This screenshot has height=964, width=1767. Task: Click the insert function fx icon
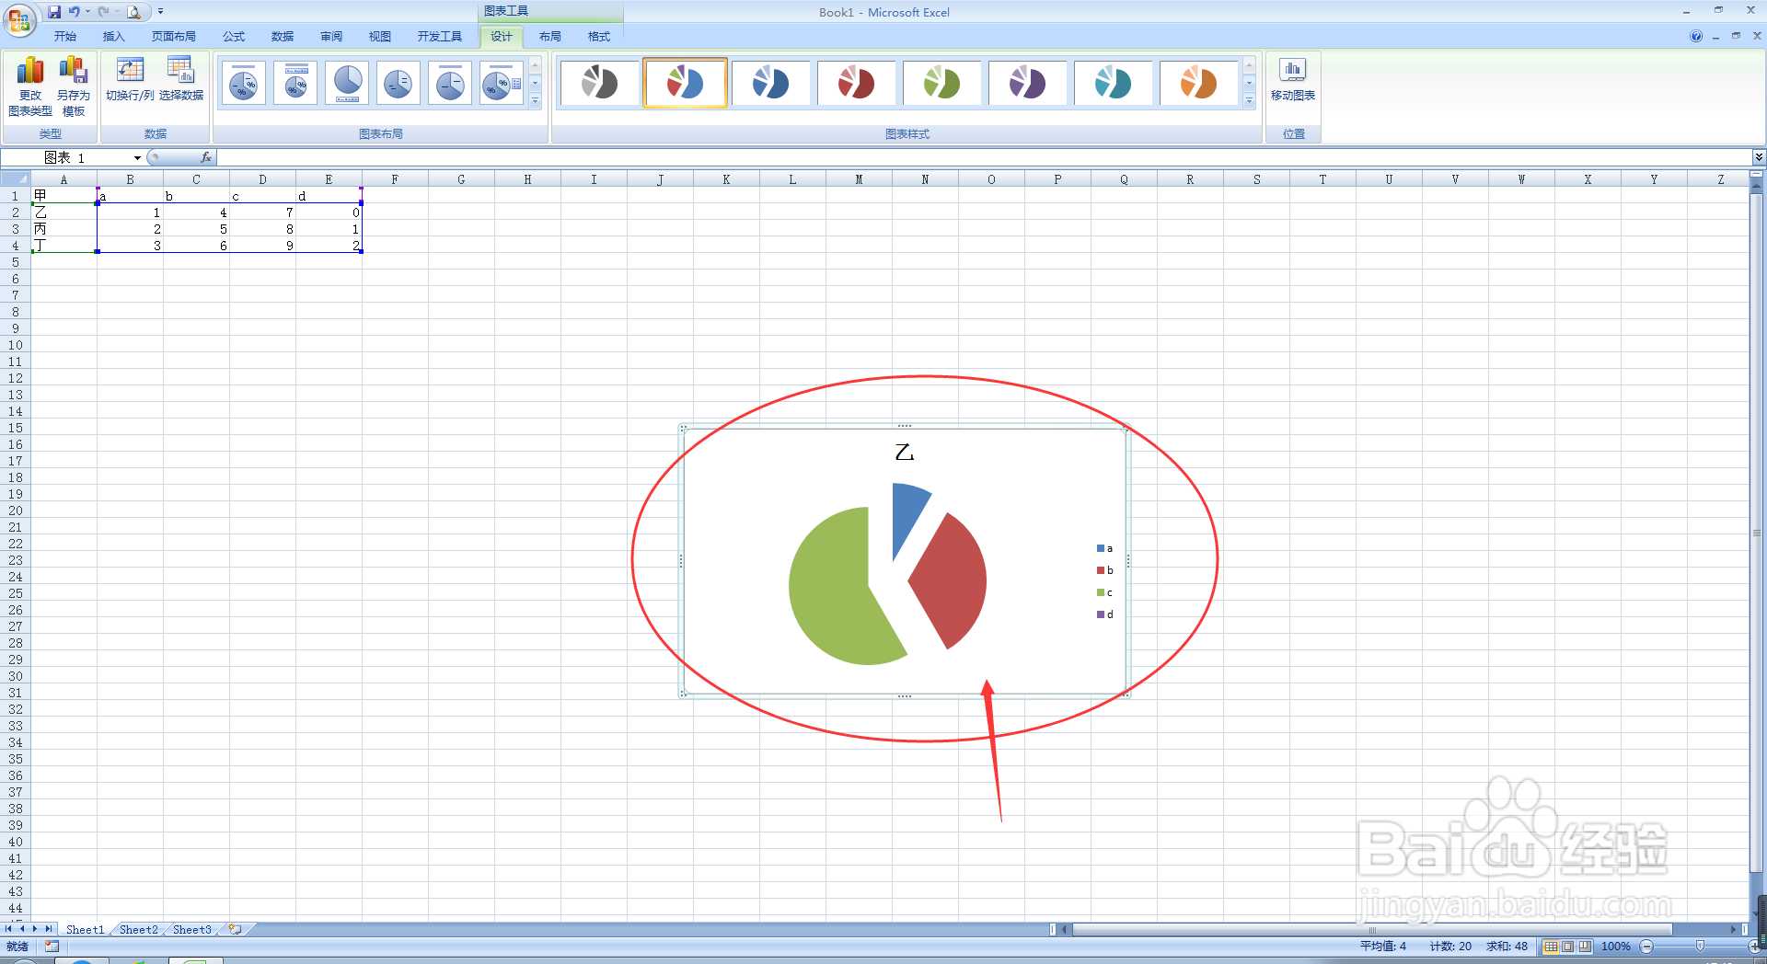pyautogui.click(x=206, y=157)
